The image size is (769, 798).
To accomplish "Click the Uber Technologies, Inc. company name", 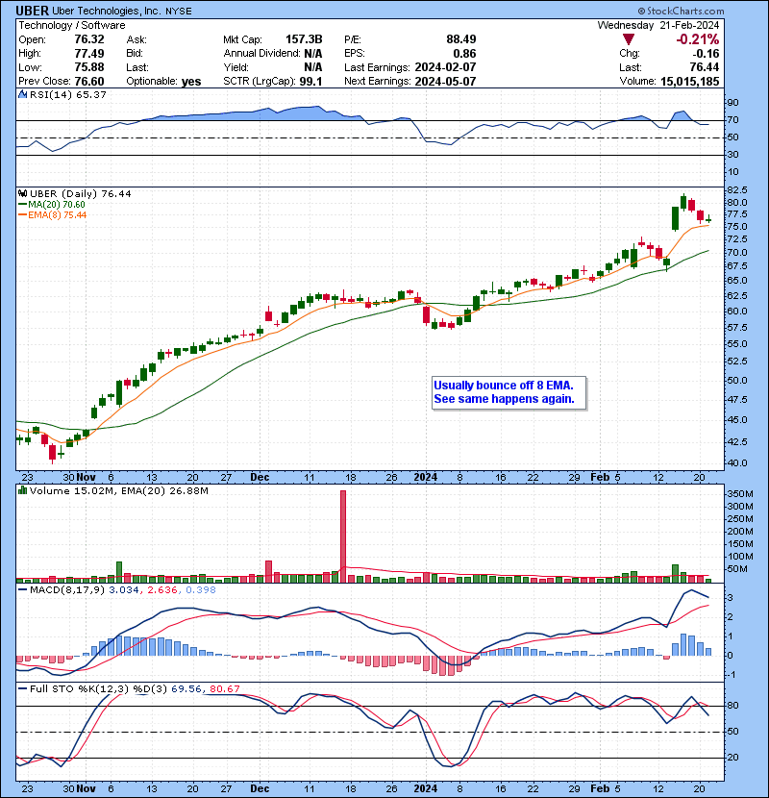I will pyautogui.click(x=106, y=11).
